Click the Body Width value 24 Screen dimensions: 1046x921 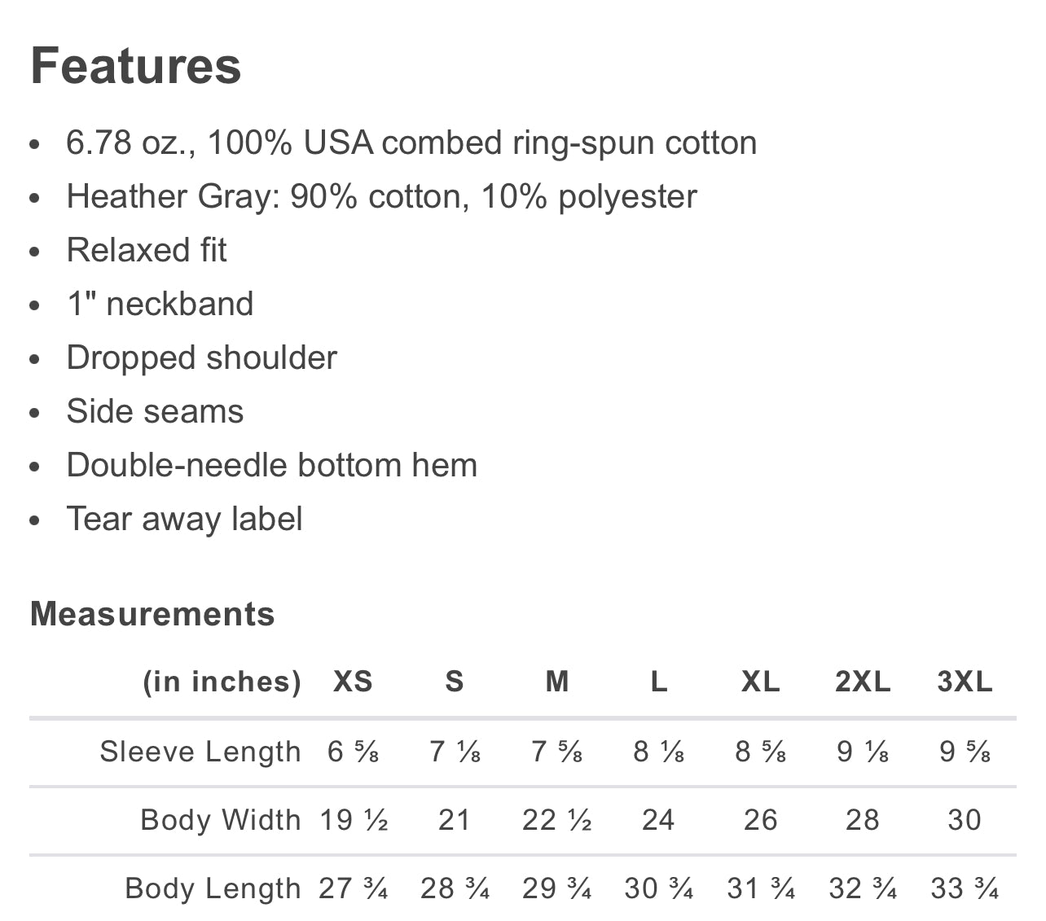point(658,819)
